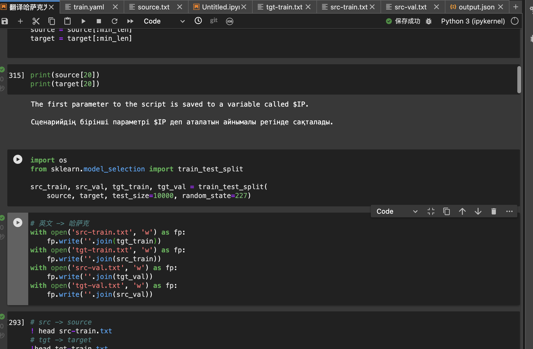This screenshot has width=533, height=349.
Task: Restart kernel and run all cells
Action: (130, 21)
